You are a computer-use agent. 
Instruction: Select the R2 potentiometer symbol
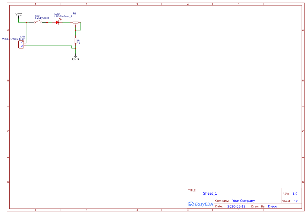point(75,23)
